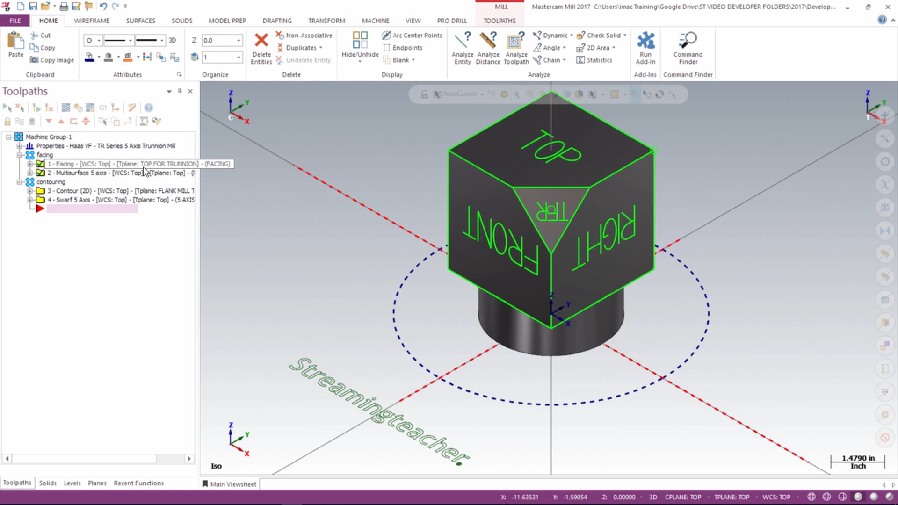Move insert arrow up one item

pos(61,121)
